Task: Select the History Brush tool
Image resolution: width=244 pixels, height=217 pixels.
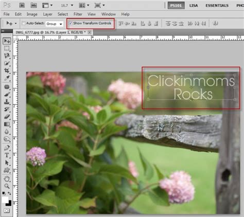Action: [7, 109]
